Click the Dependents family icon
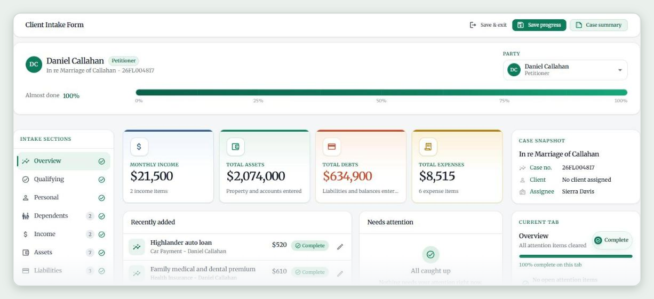654x299 pixels. pos(26,216)
